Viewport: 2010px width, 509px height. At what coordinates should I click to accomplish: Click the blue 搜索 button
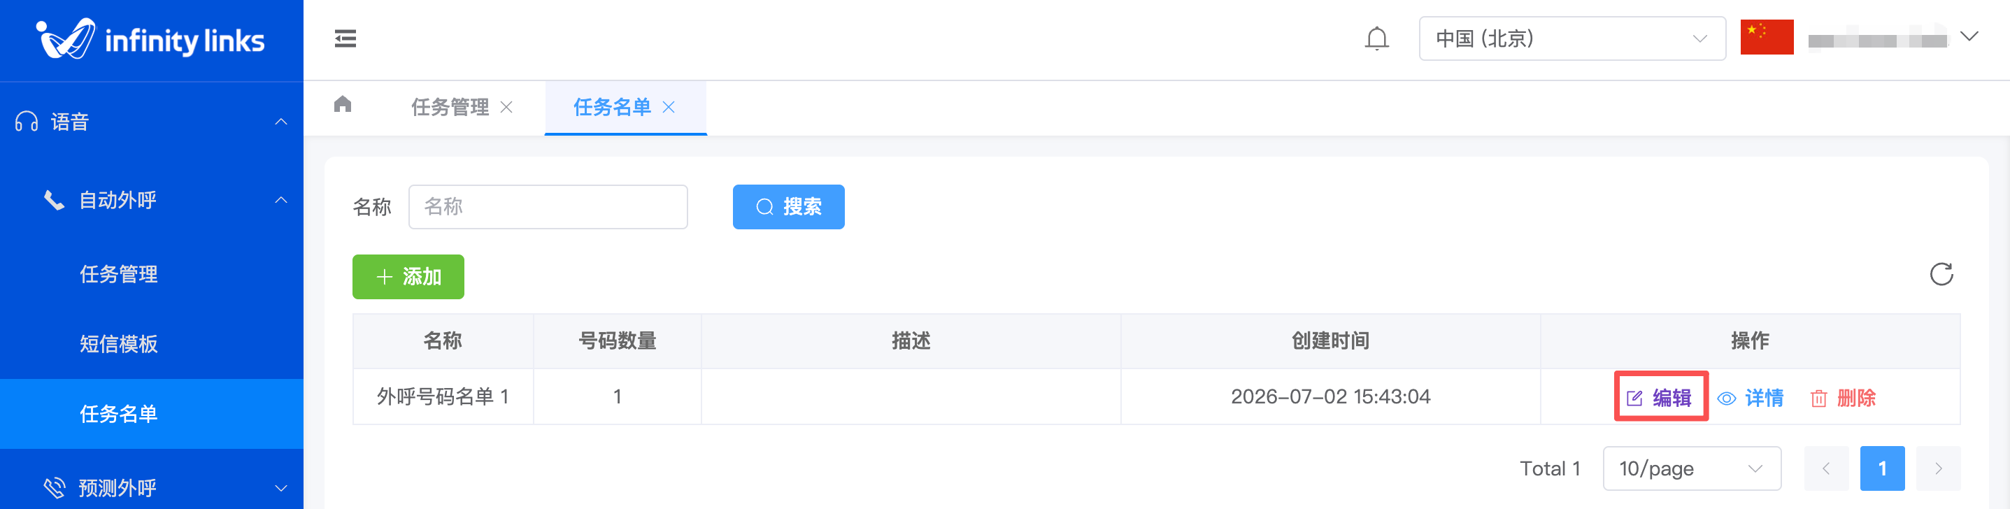(x=788, y=206)
